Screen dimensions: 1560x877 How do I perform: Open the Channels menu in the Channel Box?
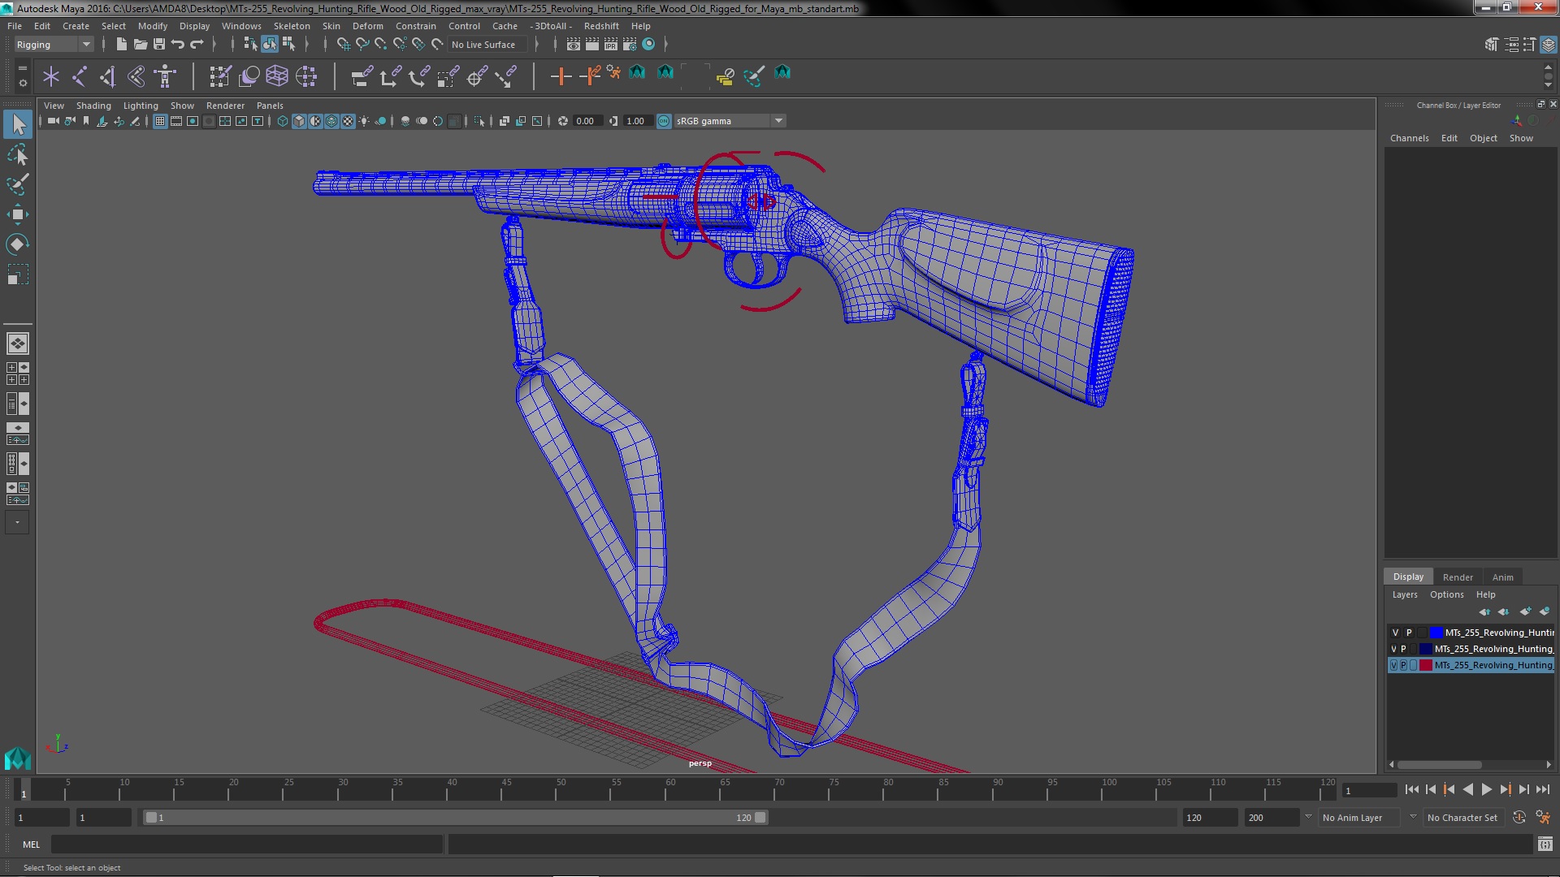tap(1409, 138)
